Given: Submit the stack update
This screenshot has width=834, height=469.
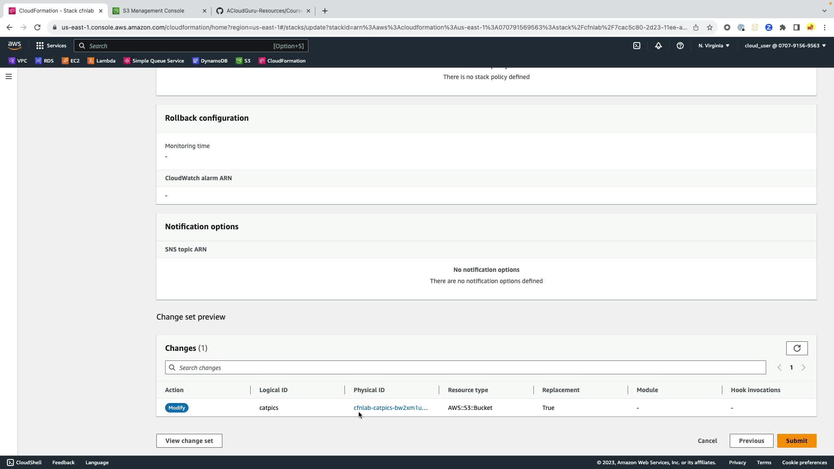Looking at the screenshot, I should coord(796,441).
